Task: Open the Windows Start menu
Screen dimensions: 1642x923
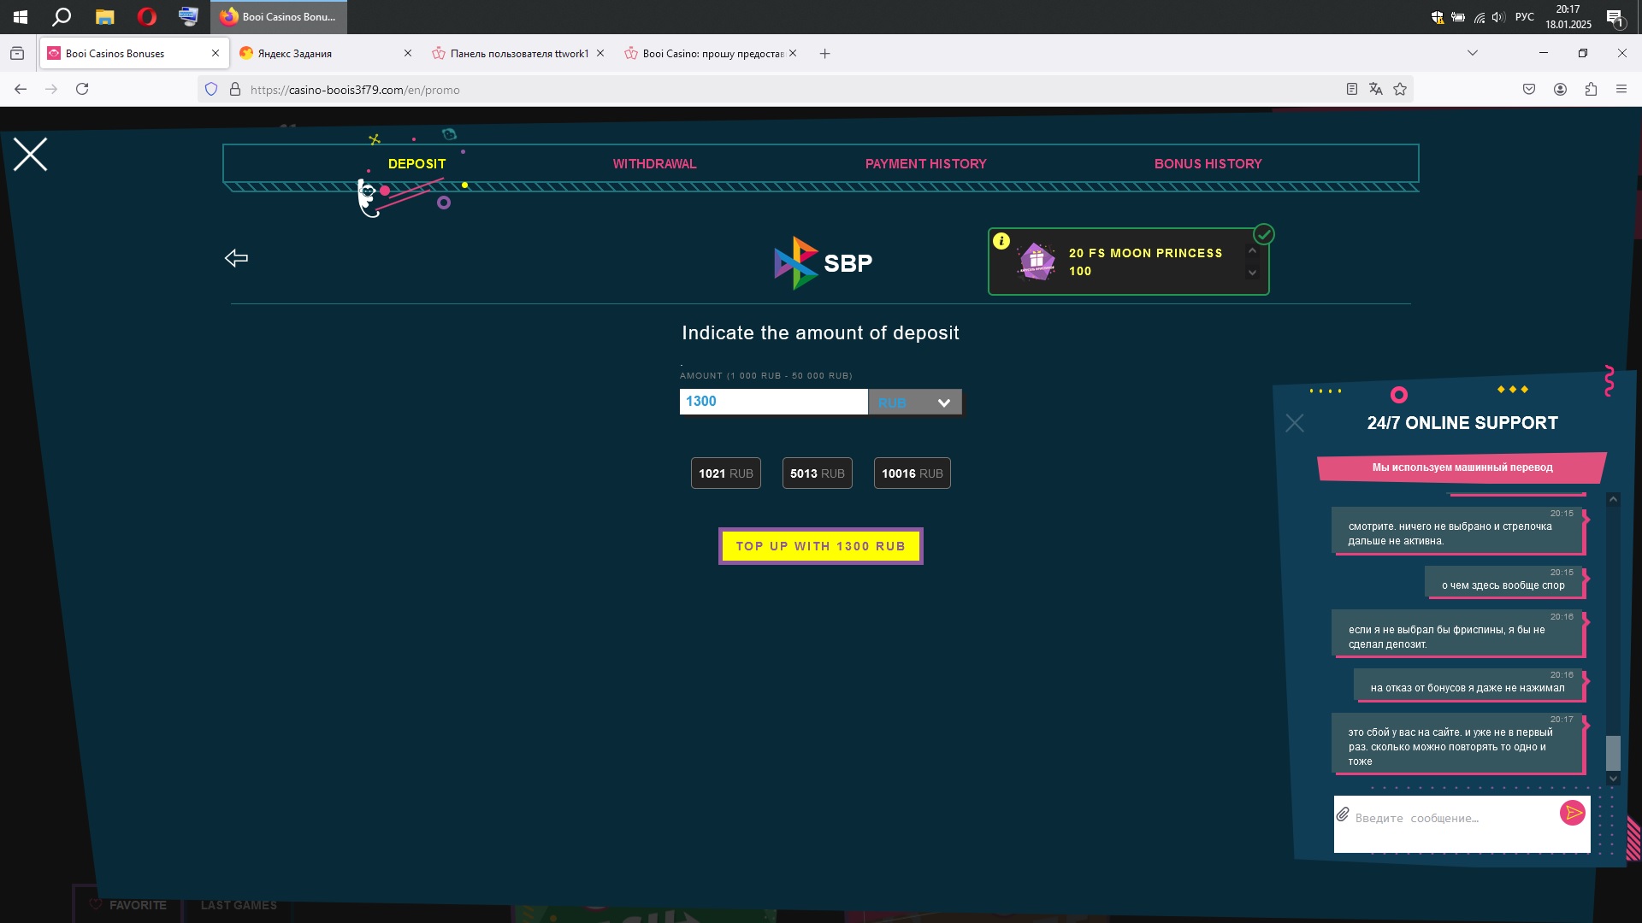Action: tap(21, 16)
